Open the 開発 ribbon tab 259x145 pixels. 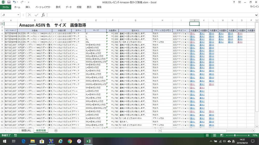99,7
